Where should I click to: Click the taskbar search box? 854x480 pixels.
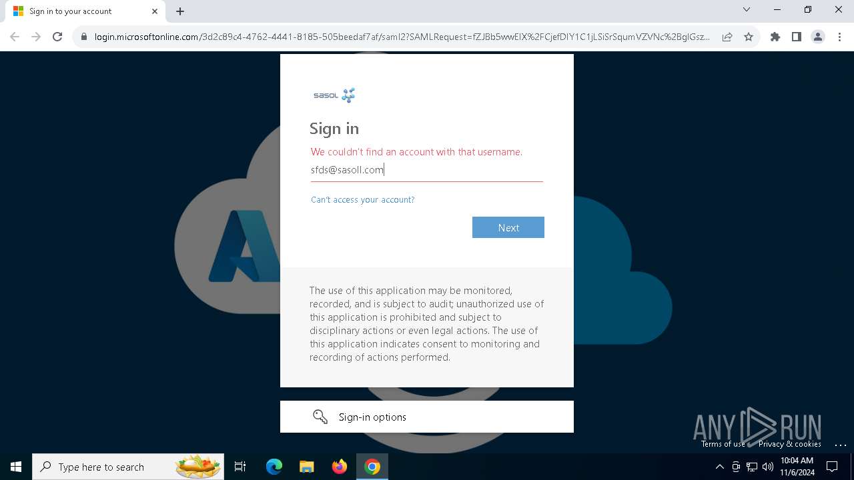click(129, 467)
